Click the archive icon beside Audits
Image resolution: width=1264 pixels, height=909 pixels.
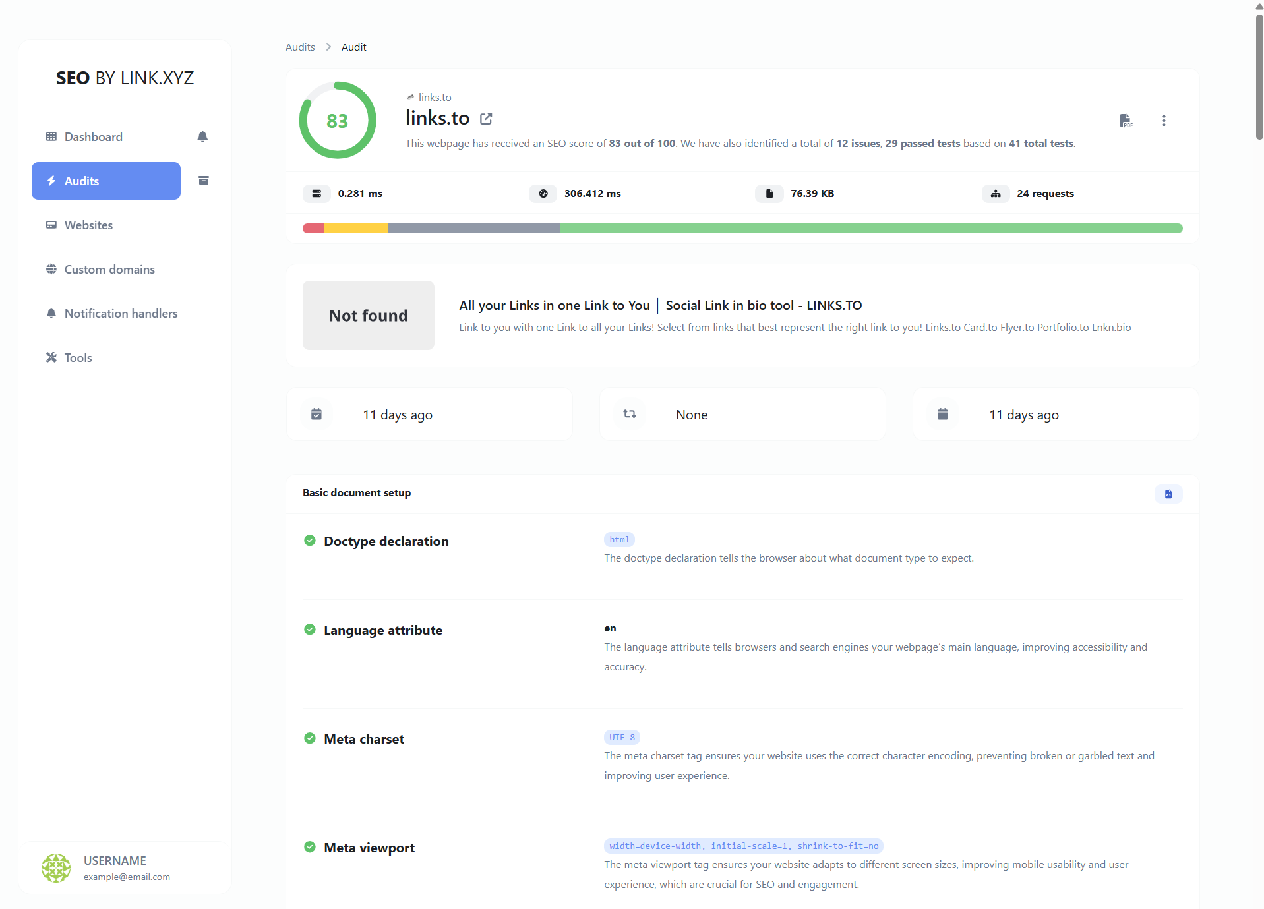click(x=204, y=181)
